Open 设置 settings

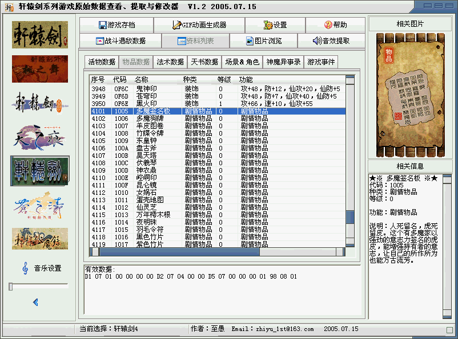[x=275, y=25]
